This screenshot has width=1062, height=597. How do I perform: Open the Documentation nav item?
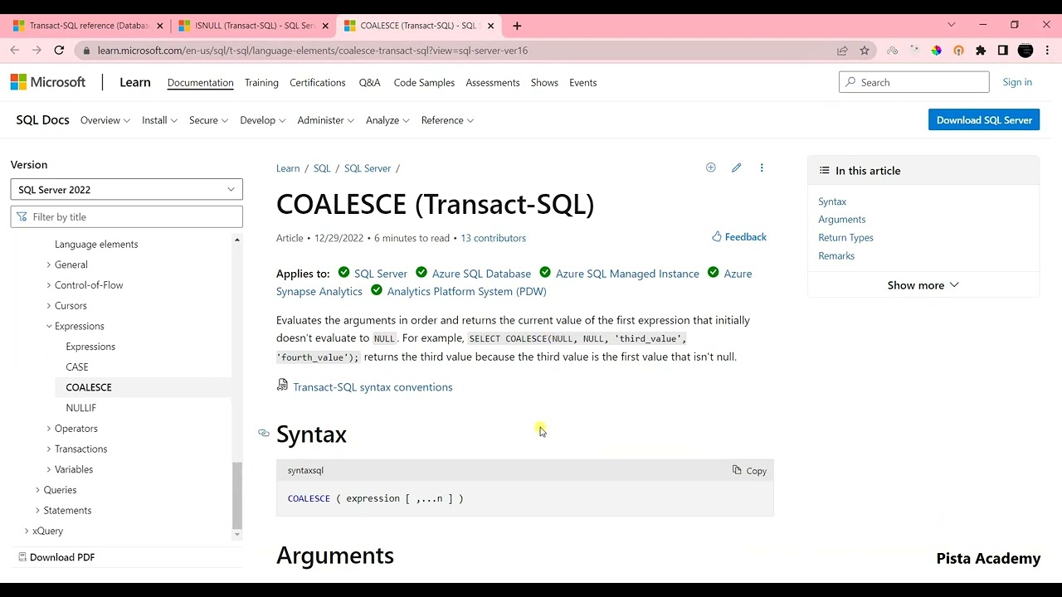tap(200, 83)
